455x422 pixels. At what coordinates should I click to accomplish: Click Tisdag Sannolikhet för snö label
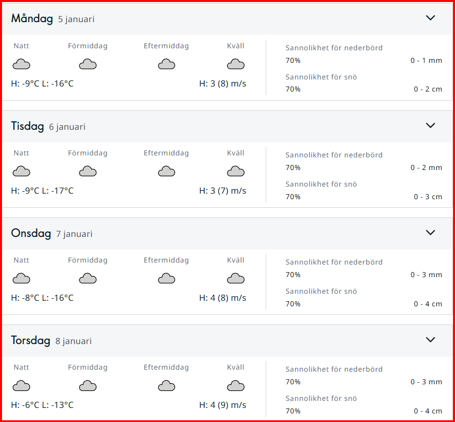tap(321, 184)
